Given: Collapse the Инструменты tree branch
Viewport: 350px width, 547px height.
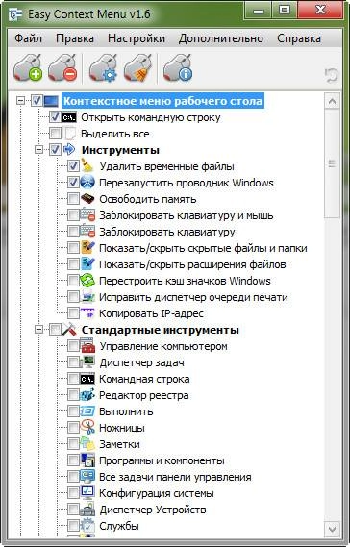Looking at the screenshot, I should click(x=39, y=150).
